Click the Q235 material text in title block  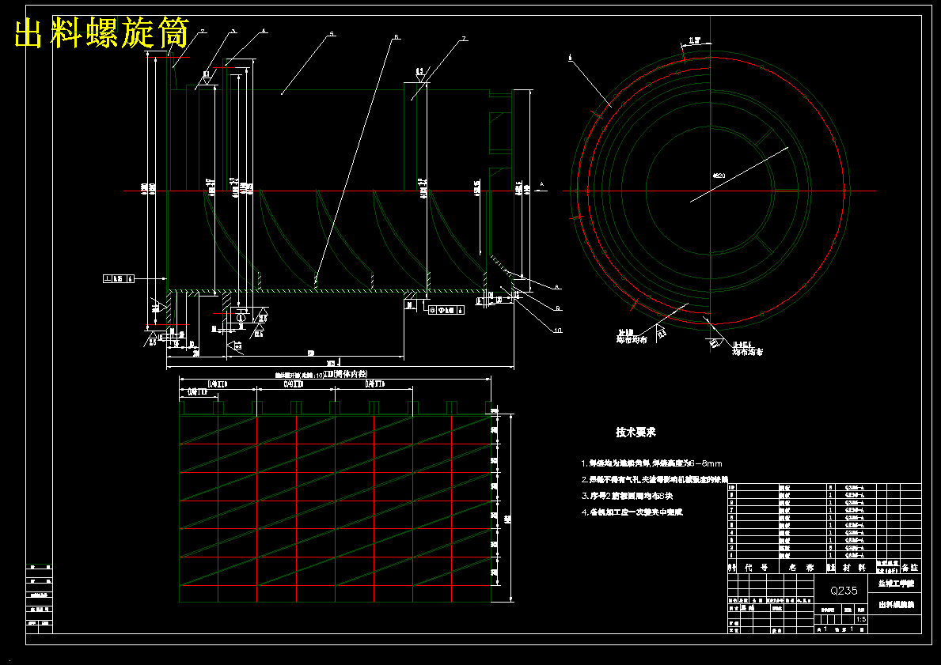click(x=844, y=591)
